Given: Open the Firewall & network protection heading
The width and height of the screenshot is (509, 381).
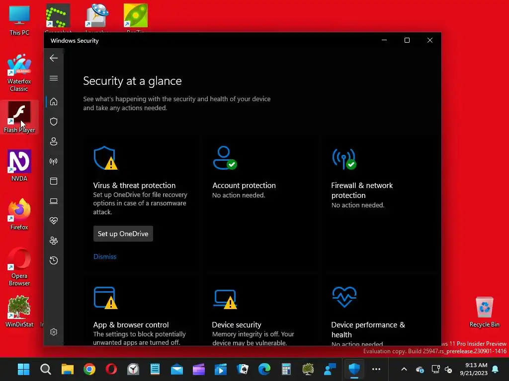Looking at the screenshot, I should click(362, 190).
